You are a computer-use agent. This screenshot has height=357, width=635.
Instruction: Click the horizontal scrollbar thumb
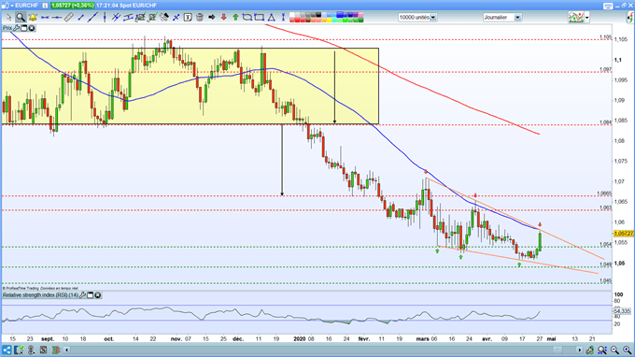point(558,350)
